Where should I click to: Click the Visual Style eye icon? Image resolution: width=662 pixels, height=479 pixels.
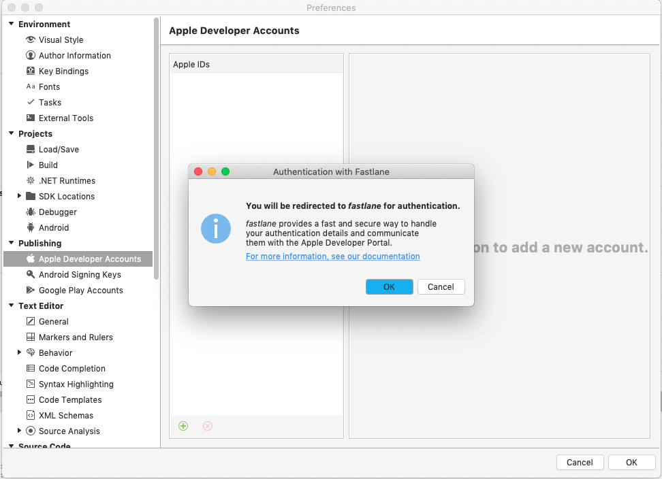point(31,39)
